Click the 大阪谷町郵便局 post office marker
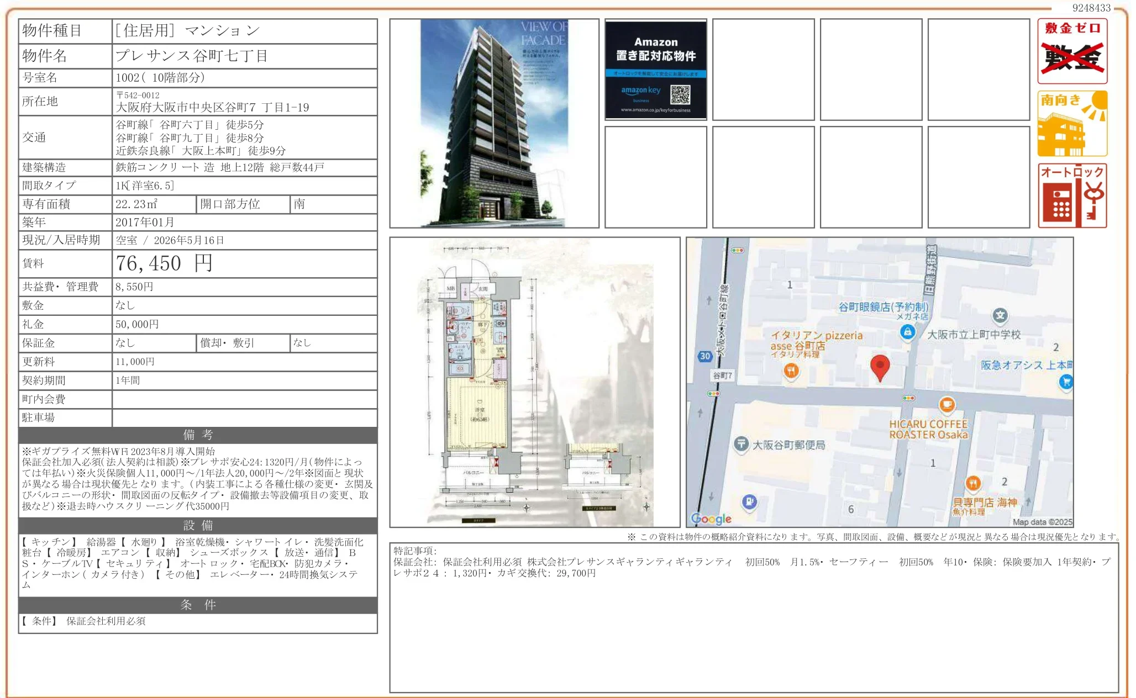Image resolution: width=1136 pixels, height=698 pixels. click(x=741, y=444)
